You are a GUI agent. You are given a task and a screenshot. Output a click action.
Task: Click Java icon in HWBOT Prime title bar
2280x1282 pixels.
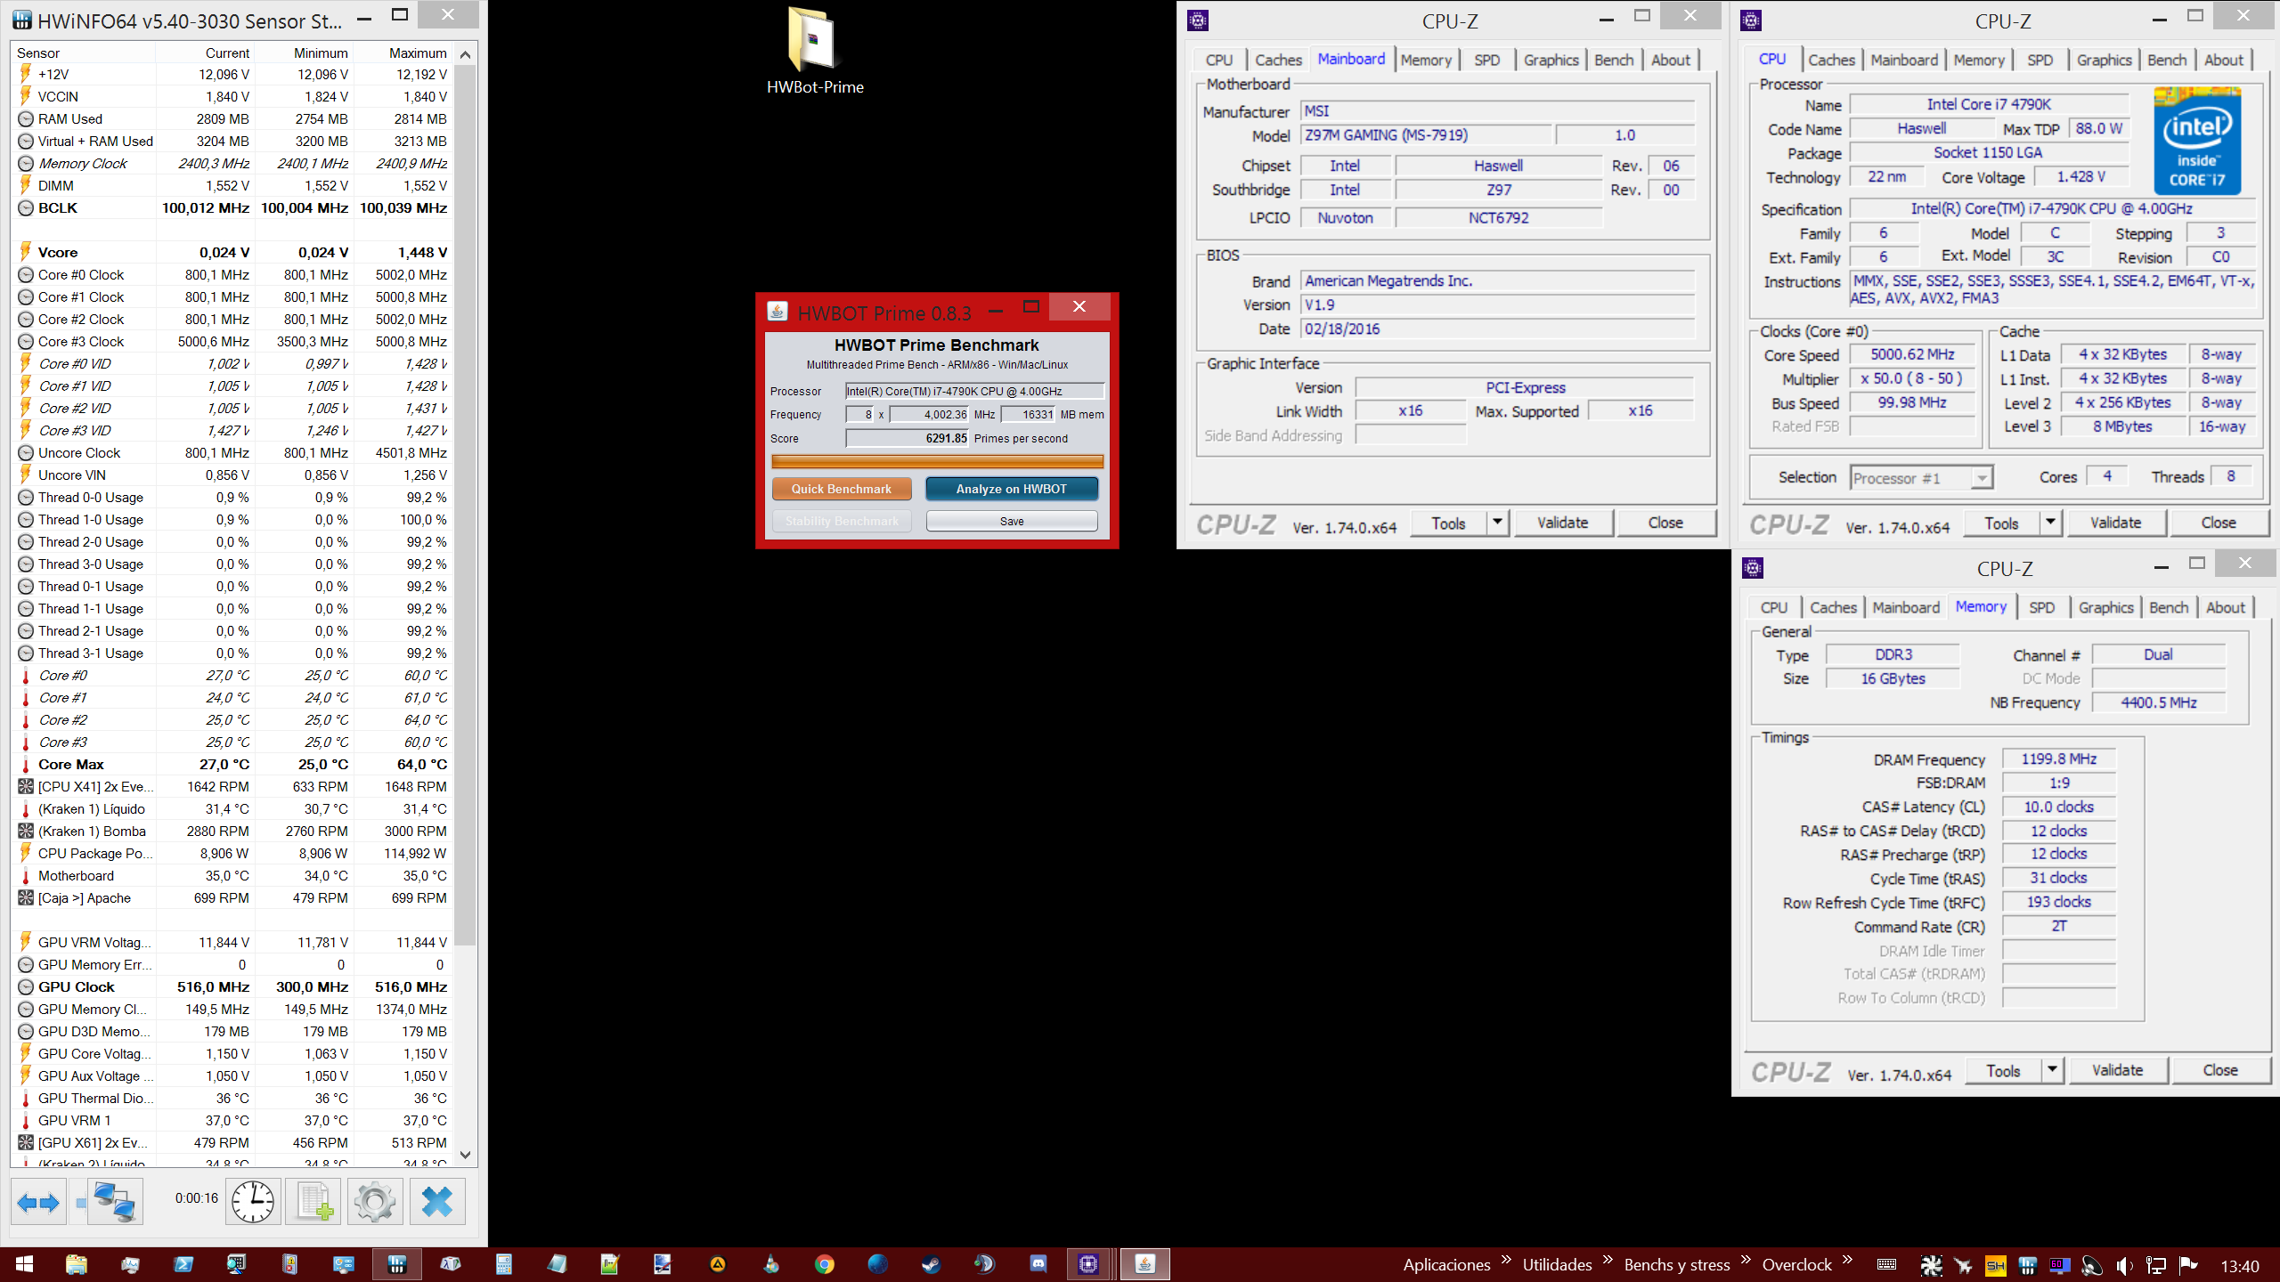point(778,311)
